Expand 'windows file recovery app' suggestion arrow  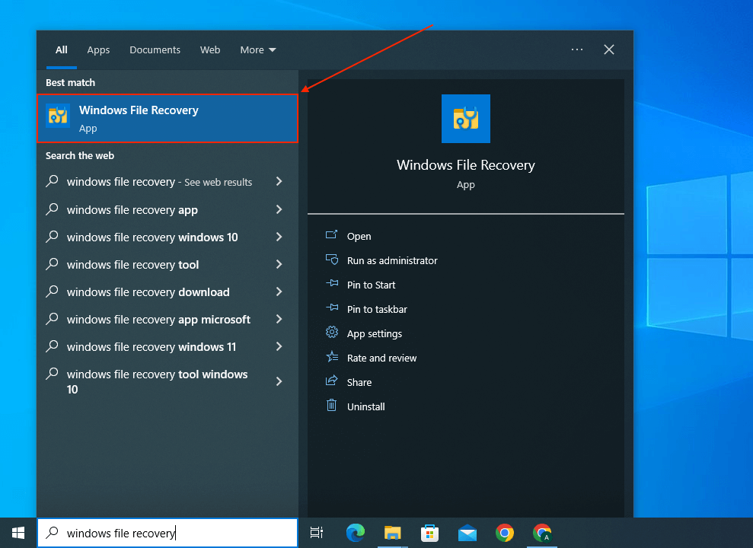pos(279,209)
